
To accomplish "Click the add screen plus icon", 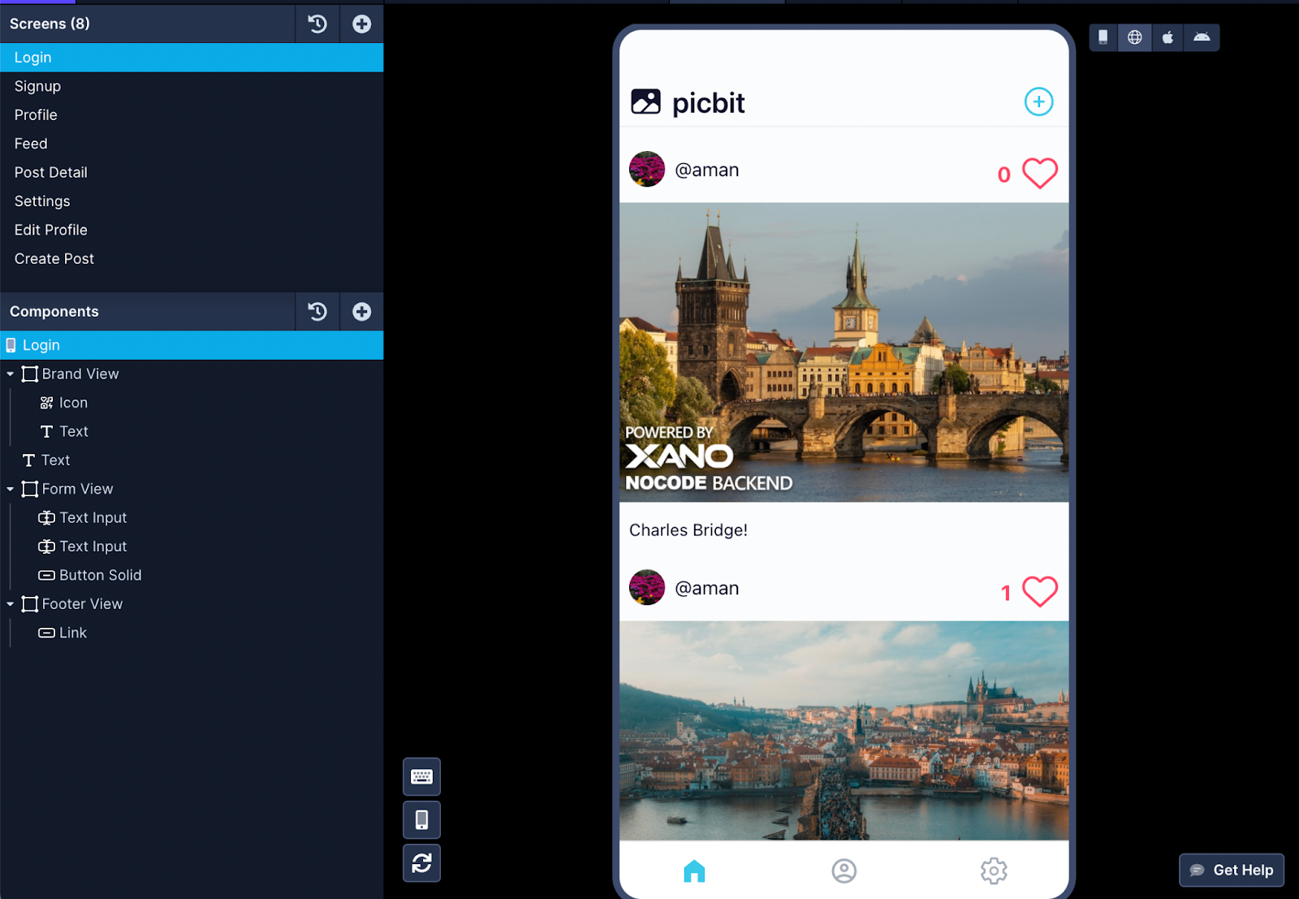I will click(x=361, y=24).
